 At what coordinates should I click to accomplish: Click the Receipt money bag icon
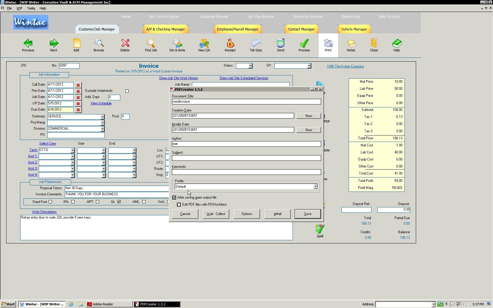tap(230, 45)
